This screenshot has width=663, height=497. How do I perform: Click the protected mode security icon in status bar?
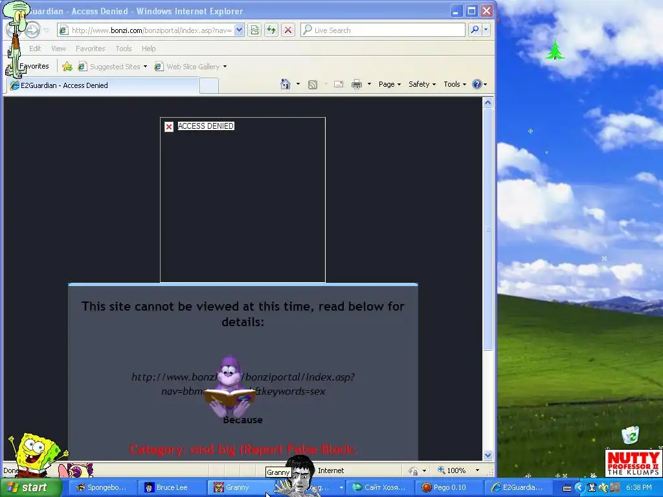(x=414, y=470)
